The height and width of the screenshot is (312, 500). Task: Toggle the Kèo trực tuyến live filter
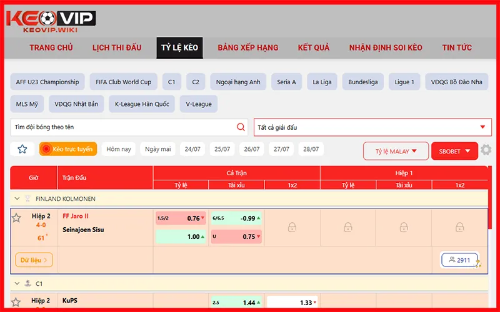click(68, 149)
